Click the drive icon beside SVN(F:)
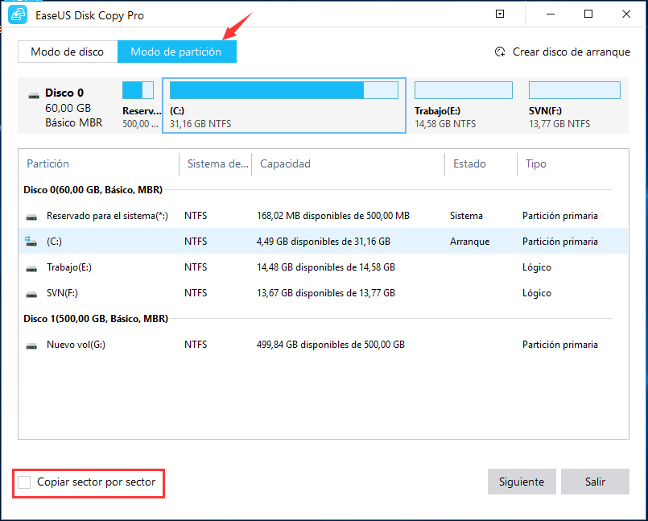 [31, 294]
